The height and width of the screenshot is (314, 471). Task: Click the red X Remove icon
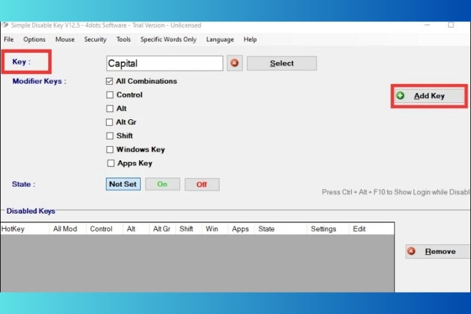(x=411, y=251)
